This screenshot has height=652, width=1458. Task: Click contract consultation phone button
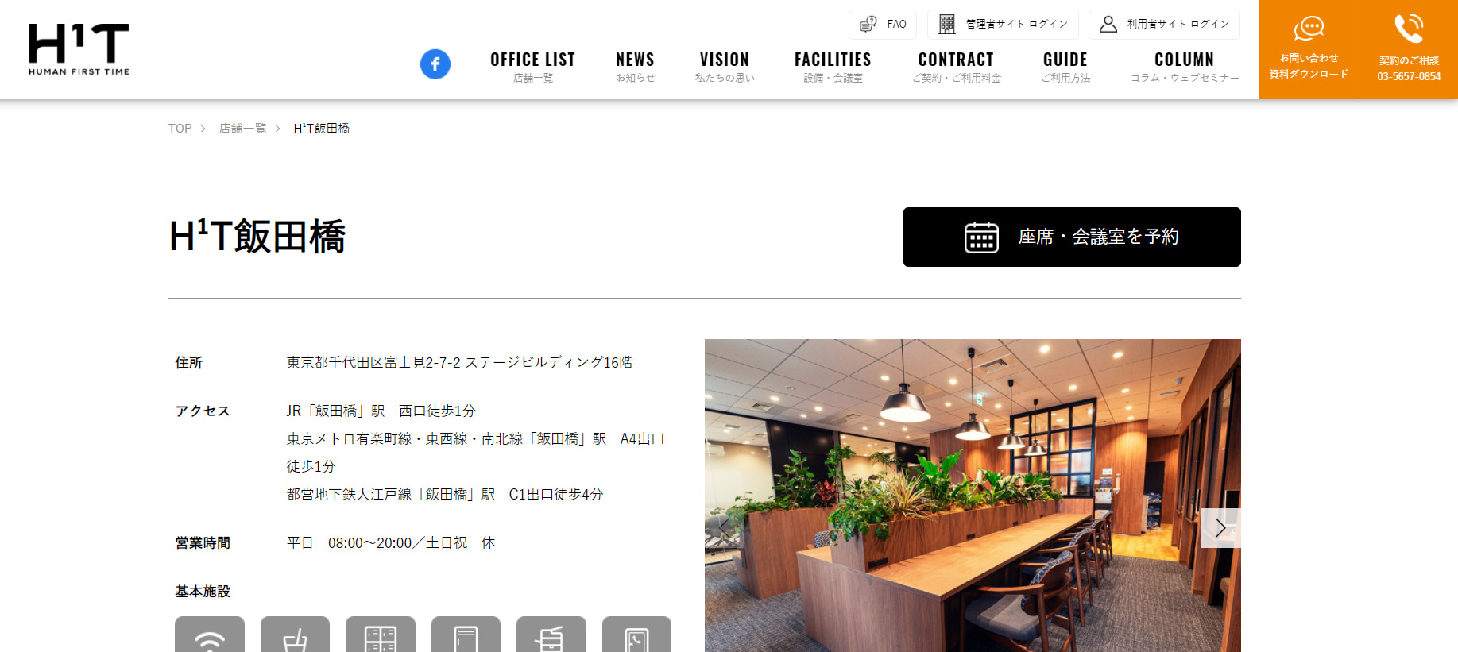(1409, 49)
